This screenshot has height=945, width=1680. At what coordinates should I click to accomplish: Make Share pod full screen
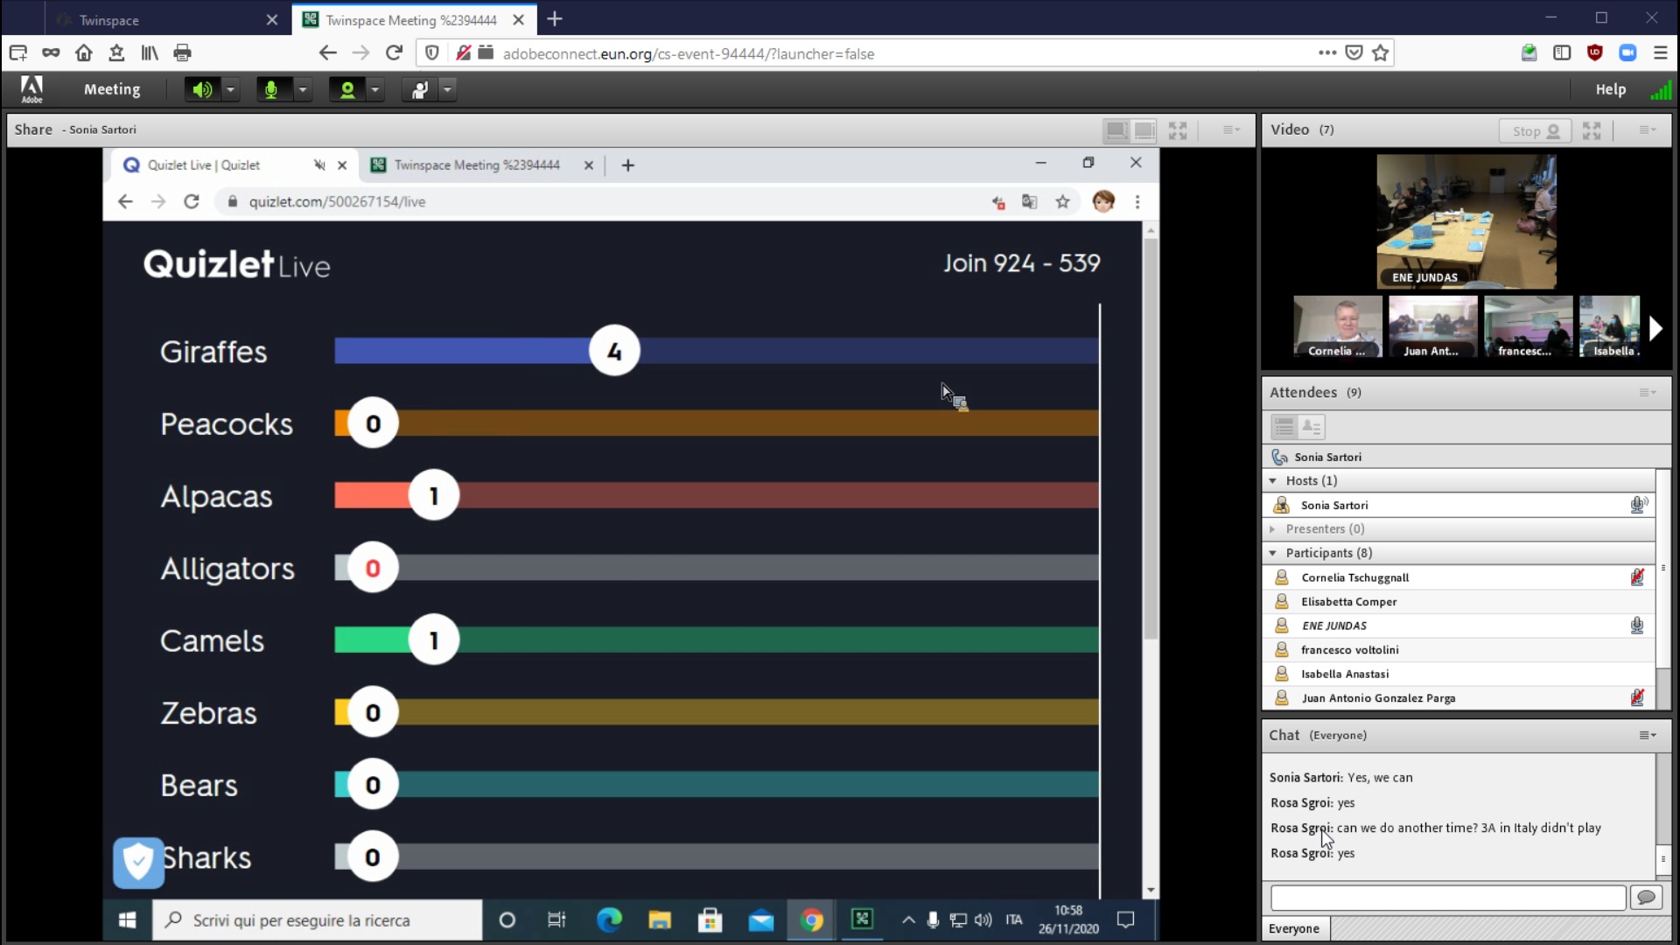point(1178,130)
